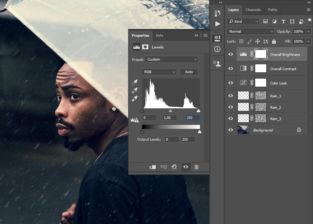Click the shadow input levels slider
The image size is (313, 224).
pyautogui.click(x=142, y=111)
